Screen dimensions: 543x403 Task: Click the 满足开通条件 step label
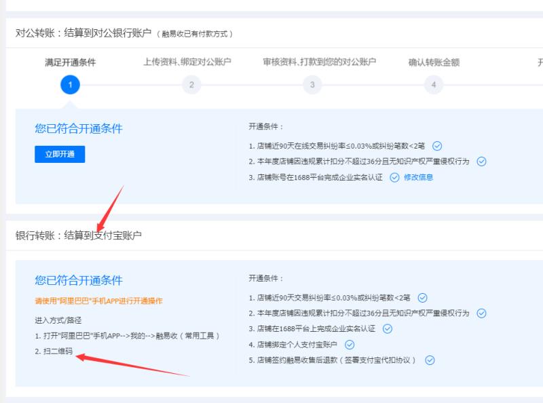click(x=70, y=63)
